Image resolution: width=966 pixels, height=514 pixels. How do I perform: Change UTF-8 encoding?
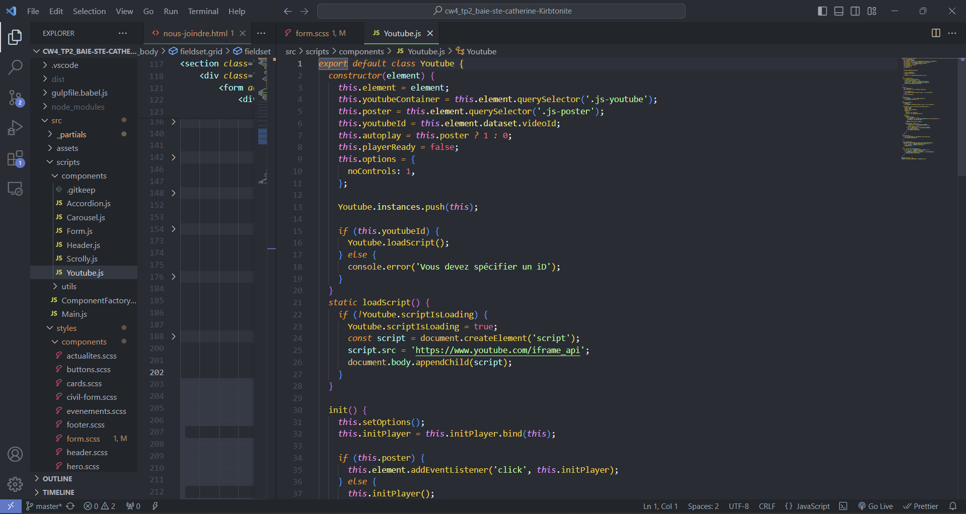pos(738,506)
